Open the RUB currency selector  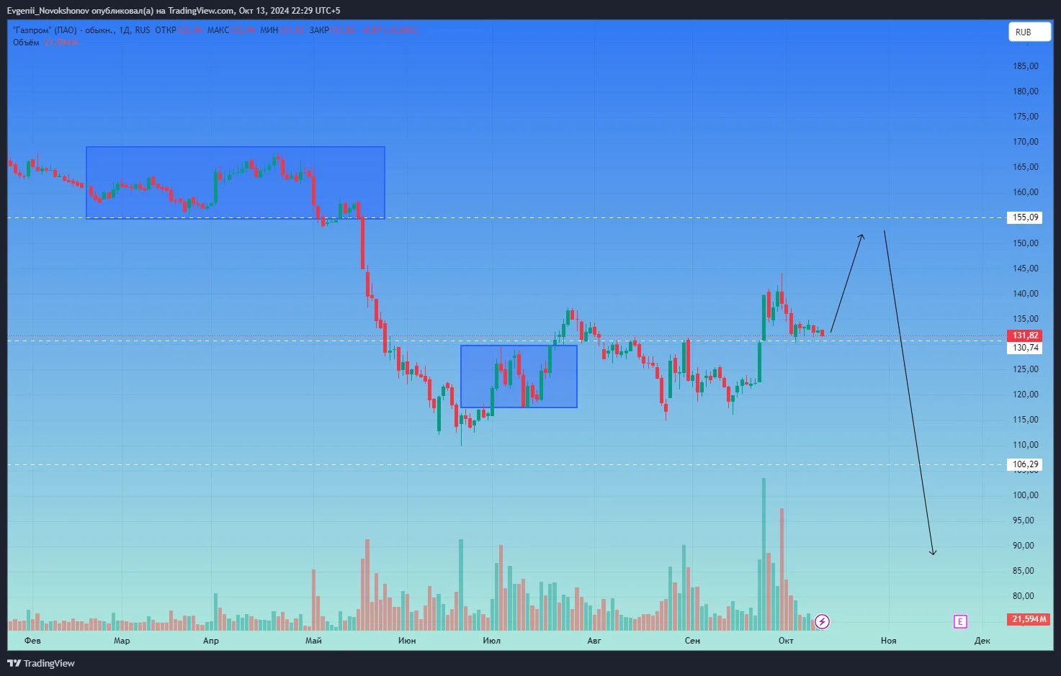click(x=1029, y=32)
